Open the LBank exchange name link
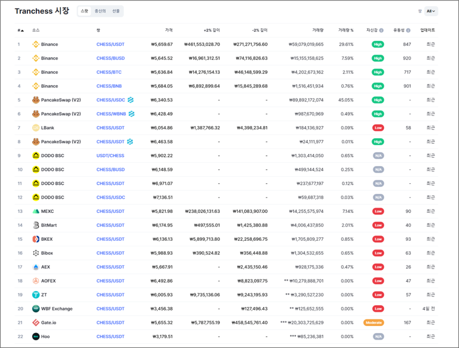This screenshot has height=348, width=459. coord(48,127)
